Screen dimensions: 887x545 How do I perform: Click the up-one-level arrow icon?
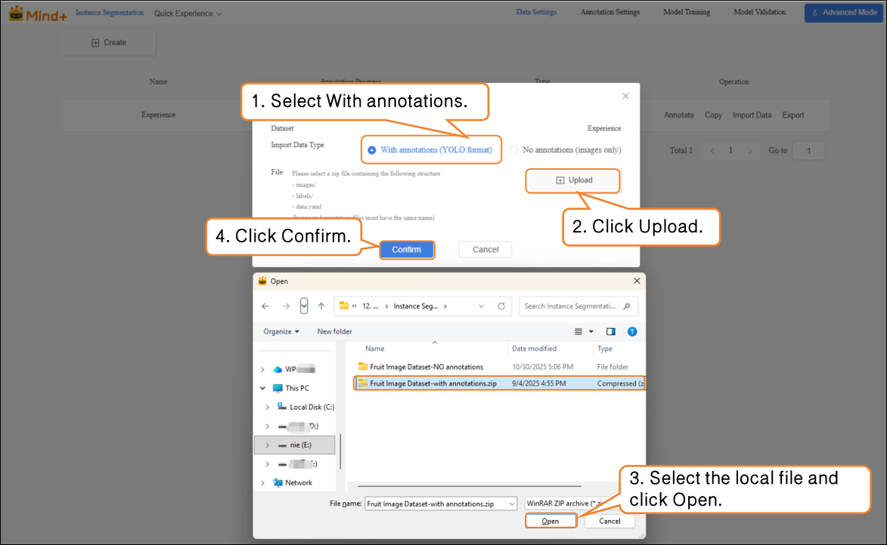click(321, 306)
